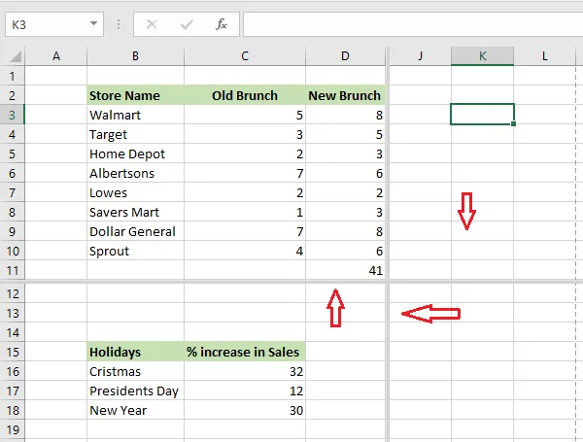Viewport: 583px width, 442px height.
Task: Click the Presidents Day value 12
Action: 245,391
